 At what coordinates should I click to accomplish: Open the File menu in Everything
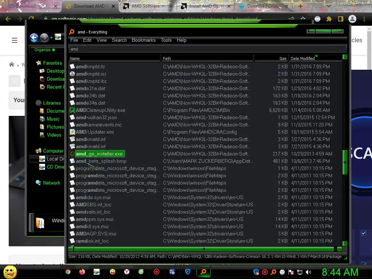pyautogui.click(x=74, y=40)
